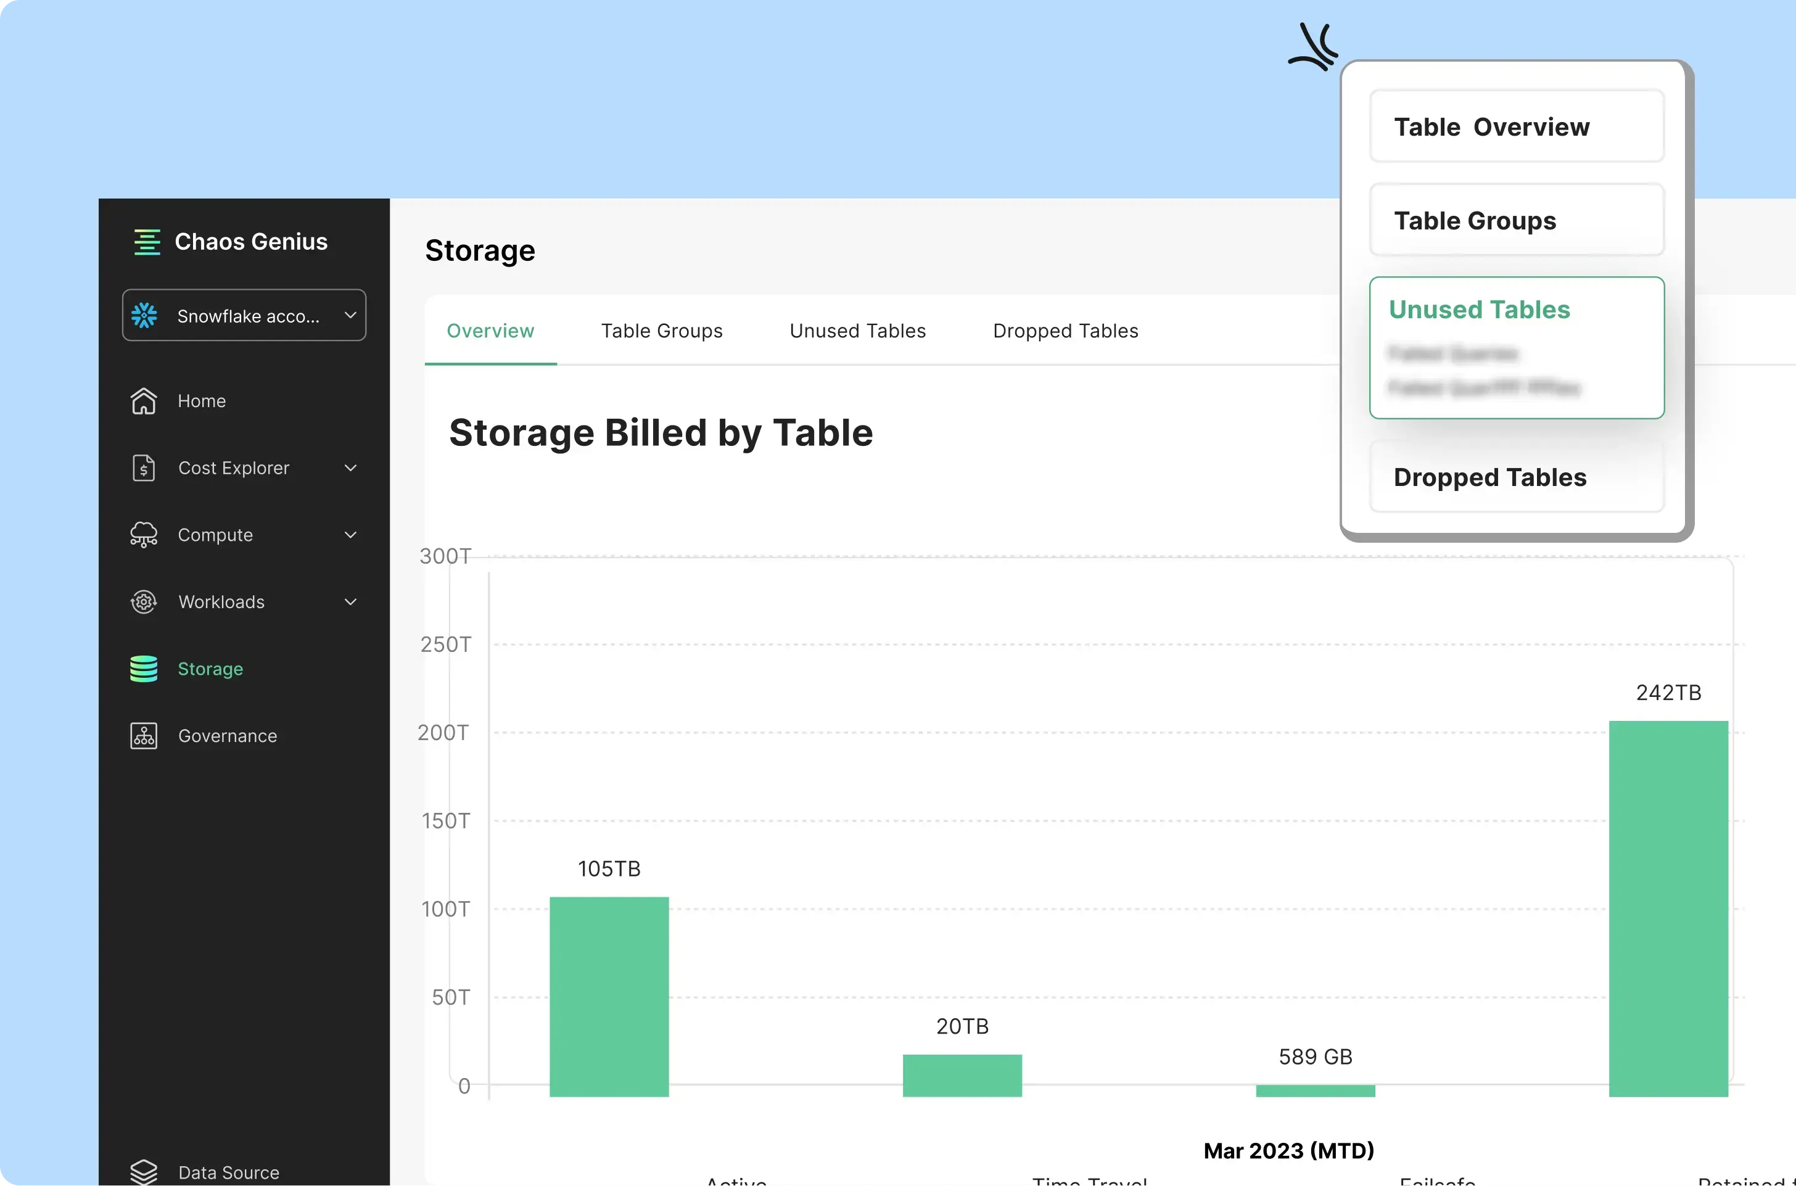Click the 105TB value label
Viewport: 1796px width, 1186px height.
tap(609, 869)
